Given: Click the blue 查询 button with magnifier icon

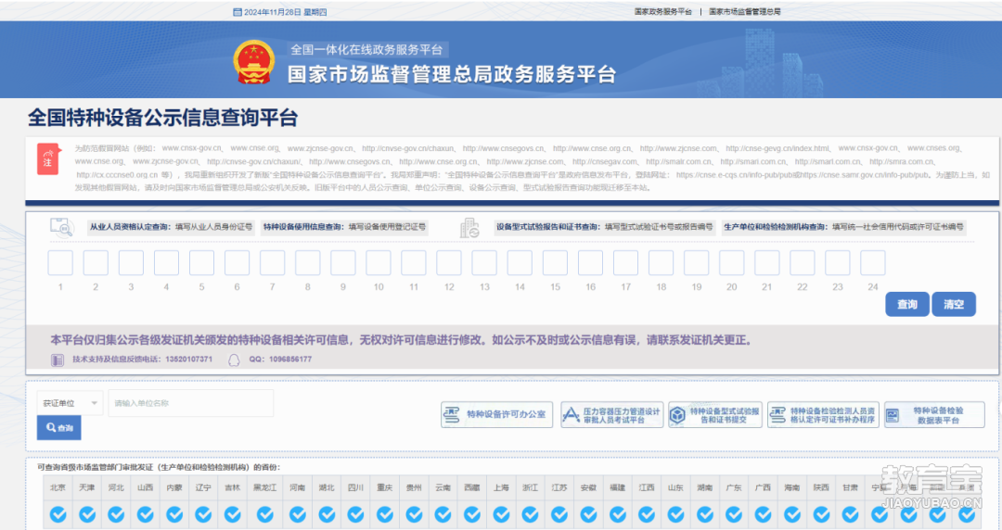Looking at the screenshot, I should 58,428.
